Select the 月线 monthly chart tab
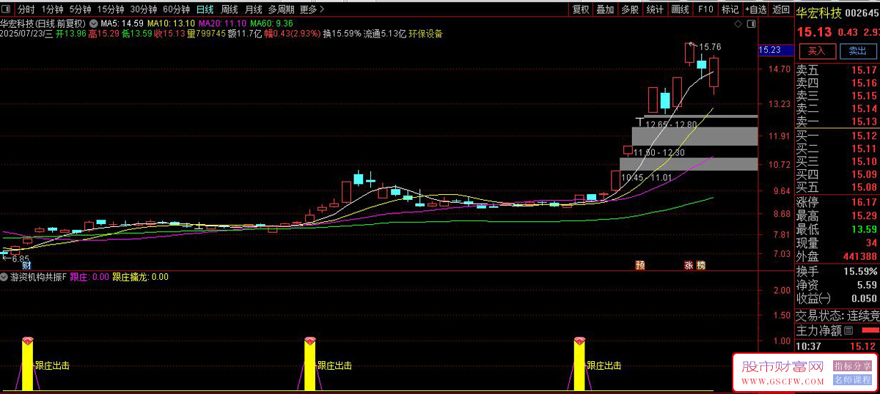This screenshot has height=394, width=880. [x=254, y=10]
